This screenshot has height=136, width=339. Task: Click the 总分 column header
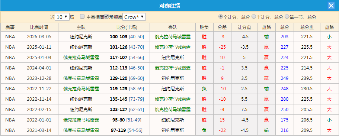click(285, 27)
